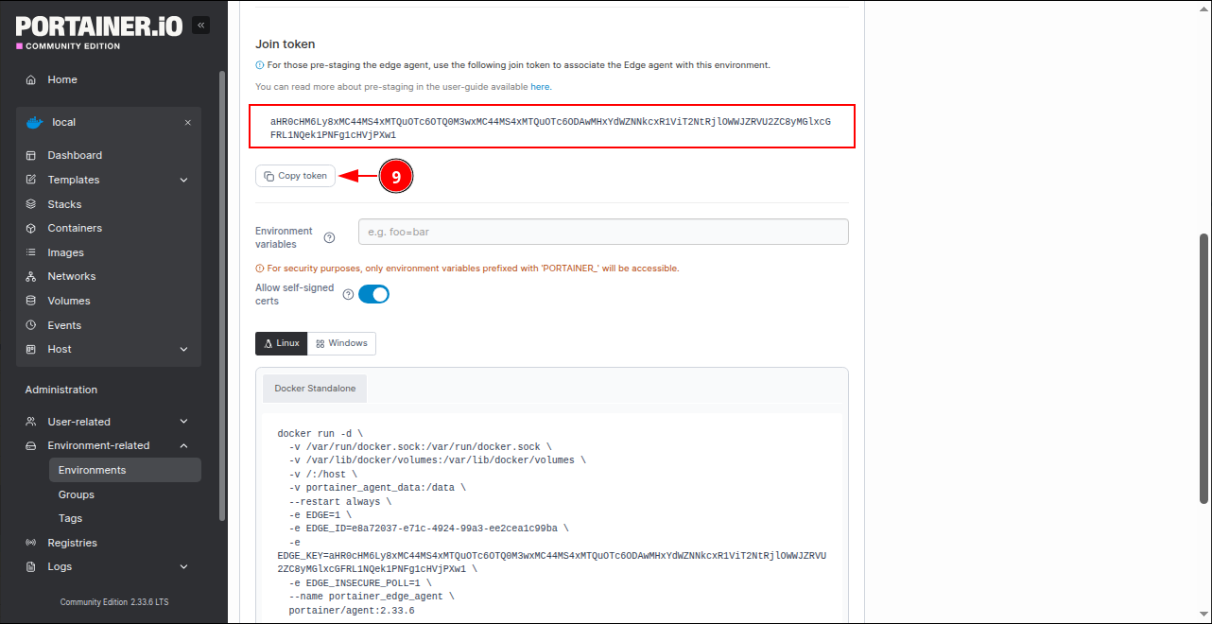Open Dashboard via its sidebar icon
This screenshot has height=624, width=1212.
31,155
